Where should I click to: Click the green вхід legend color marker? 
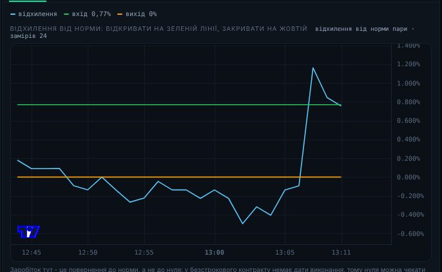(66, 14)
